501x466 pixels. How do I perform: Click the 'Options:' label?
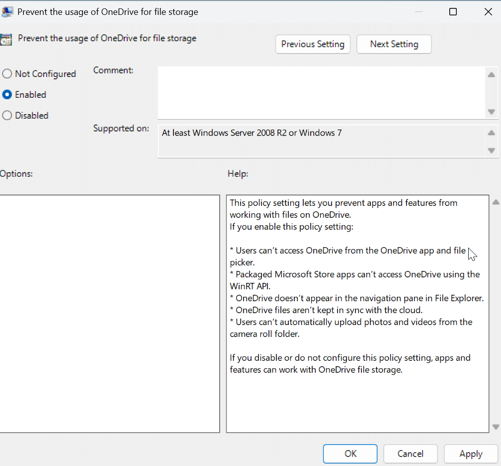tap(16, 174)
